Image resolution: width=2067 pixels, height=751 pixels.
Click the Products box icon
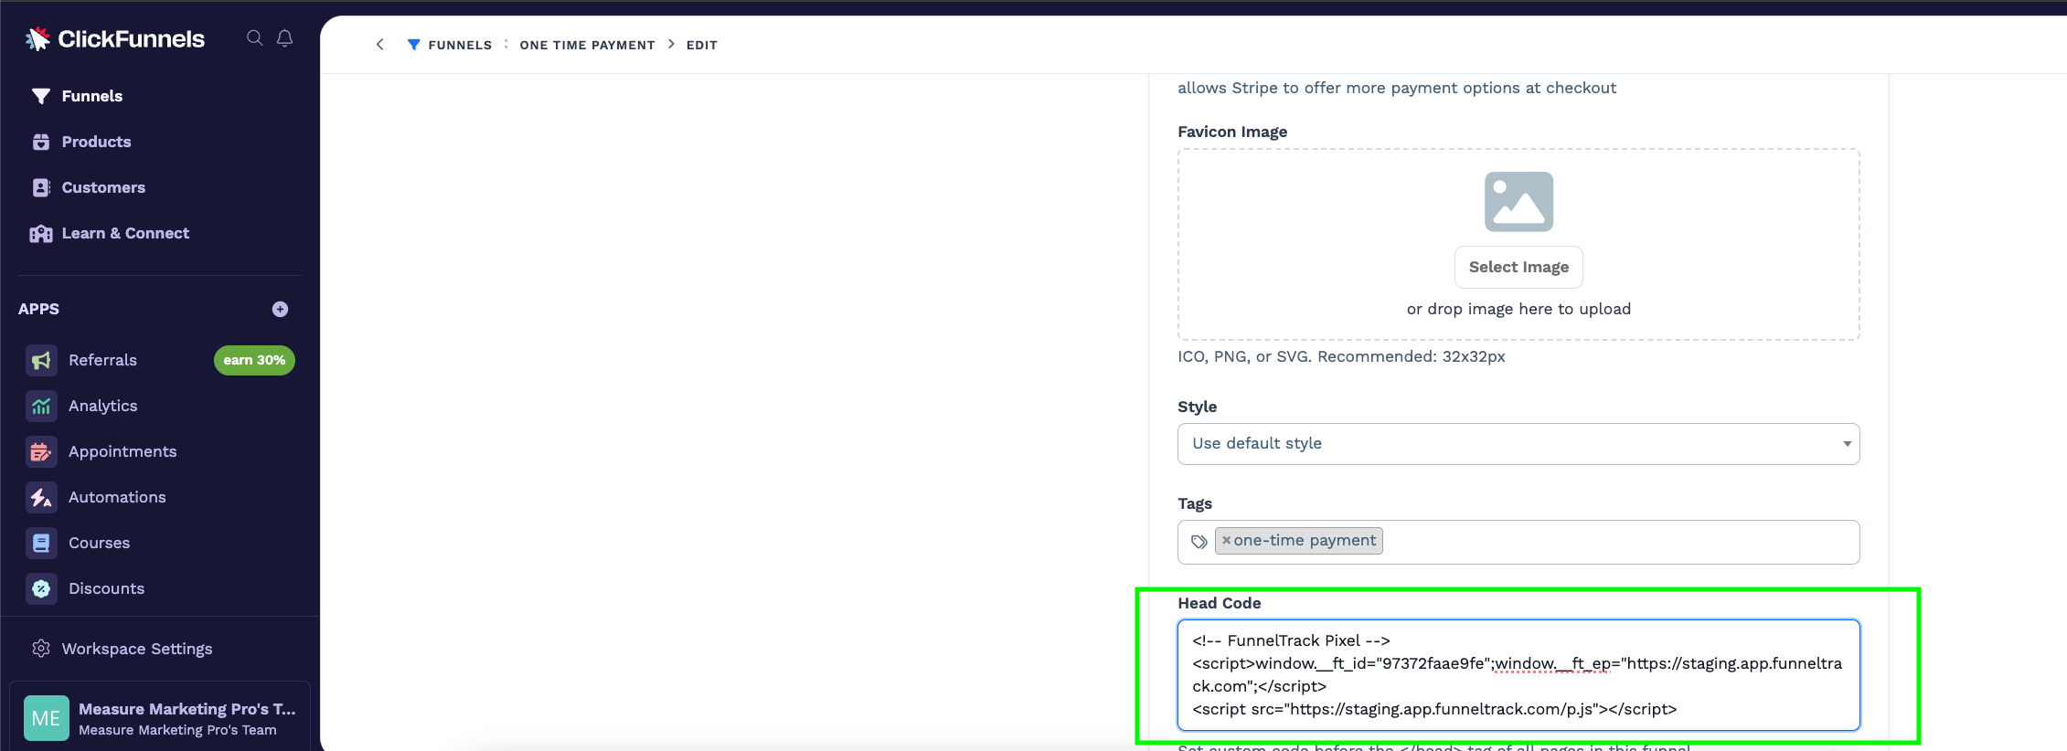coord(41,142)
